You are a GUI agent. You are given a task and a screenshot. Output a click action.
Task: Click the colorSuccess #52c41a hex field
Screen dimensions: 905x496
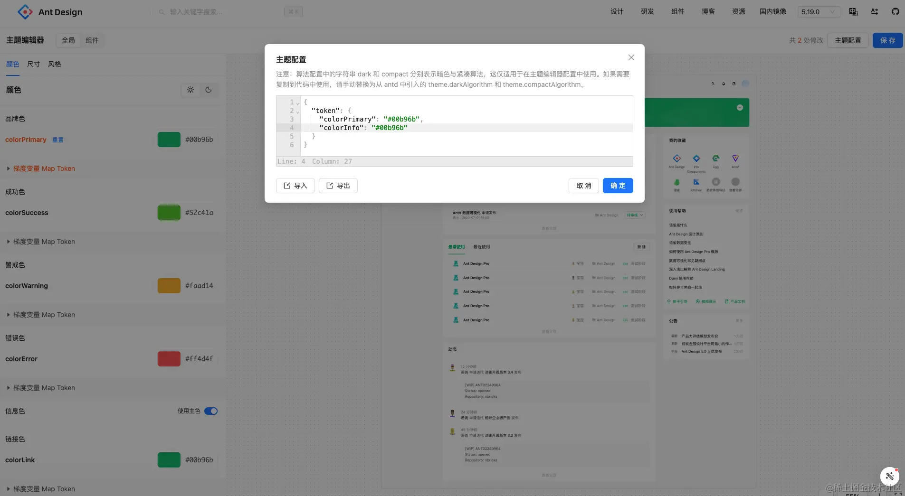tap(200, 213)
